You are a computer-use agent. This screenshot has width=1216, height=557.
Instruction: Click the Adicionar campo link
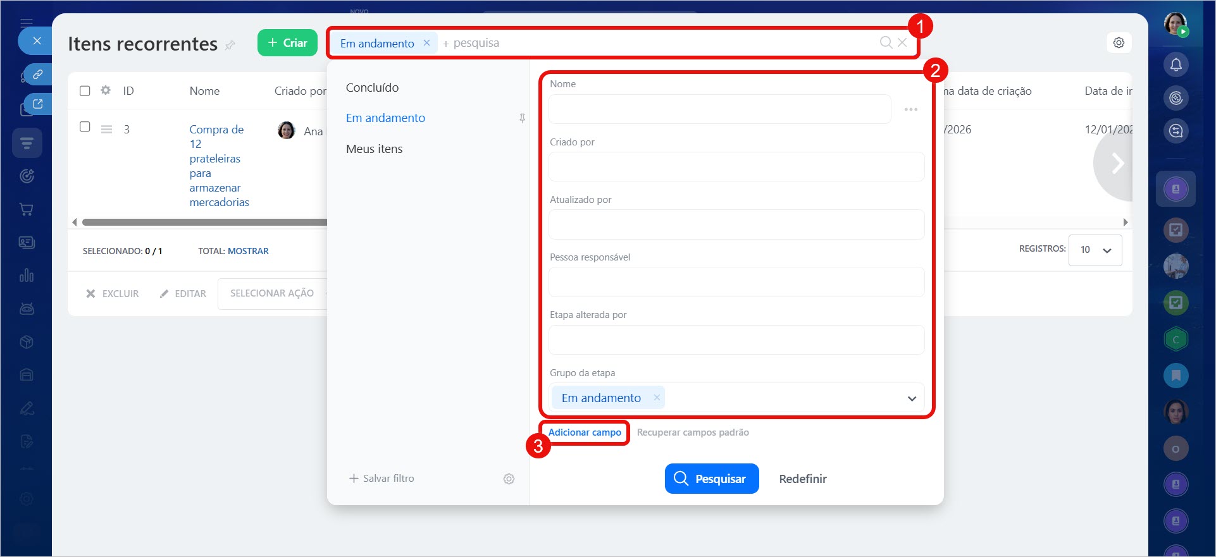coord(585,432)
